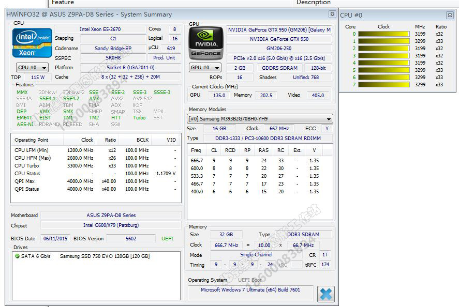459x307 pixels.
Task: Click the EM64T feature label
Action: [24, 117]
